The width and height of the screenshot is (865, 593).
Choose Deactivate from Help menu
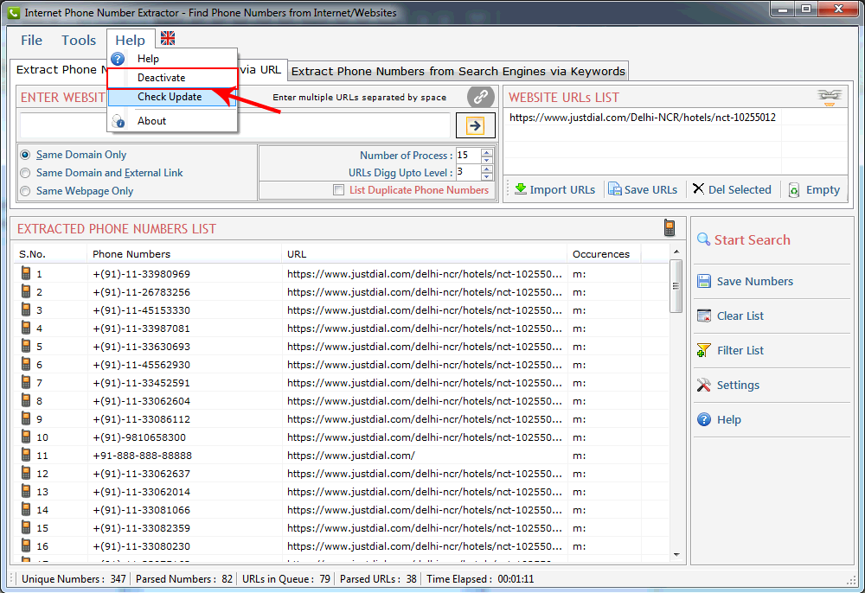[173, 78]
